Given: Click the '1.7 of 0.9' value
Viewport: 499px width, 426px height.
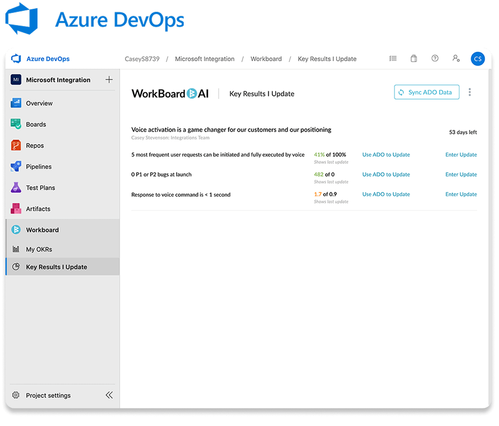Looking at the screenshot, I should [325, 194].
